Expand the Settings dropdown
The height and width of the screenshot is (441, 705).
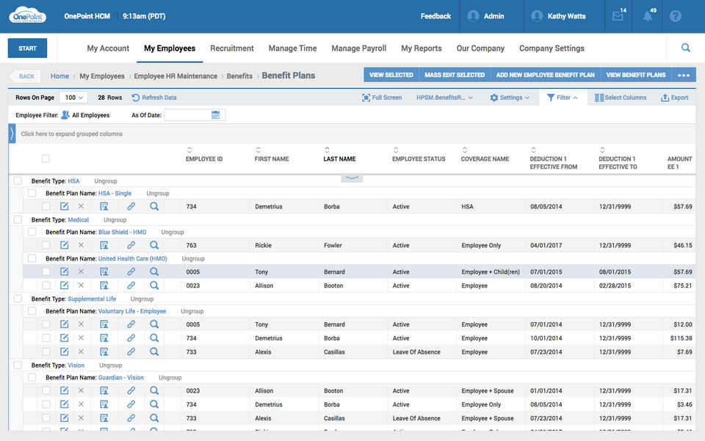pyautogui.click(x=510, y=98)
